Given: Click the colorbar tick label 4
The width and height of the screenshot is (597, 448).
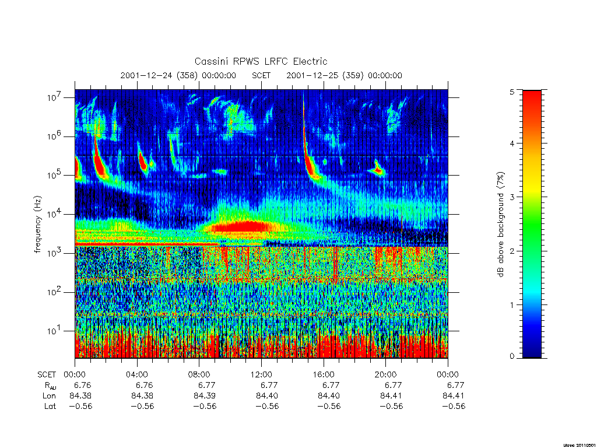Looking at the screenshot, I should point(512,143).
